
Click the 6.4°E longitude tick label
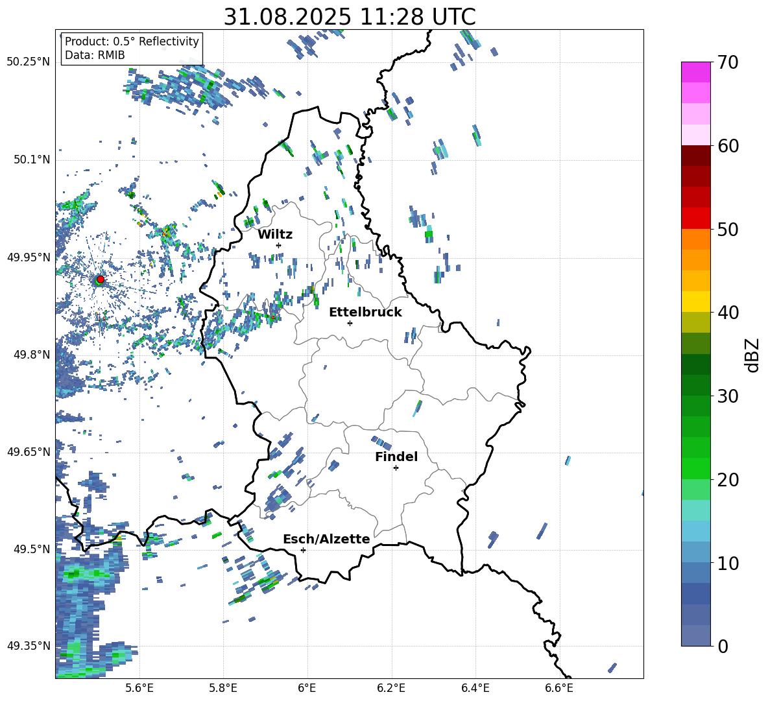coord(475,688)
